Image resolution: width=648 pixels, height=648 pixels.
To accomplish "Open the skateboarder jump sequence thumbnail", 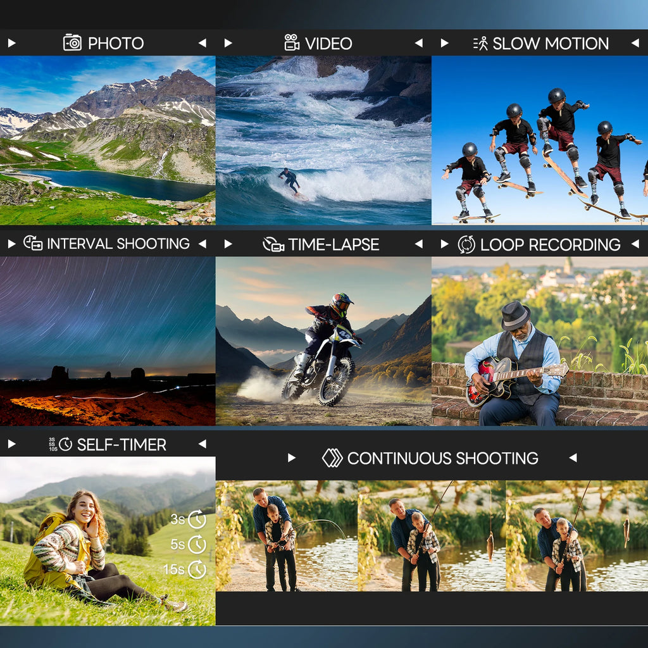I will tap(540, 140).
